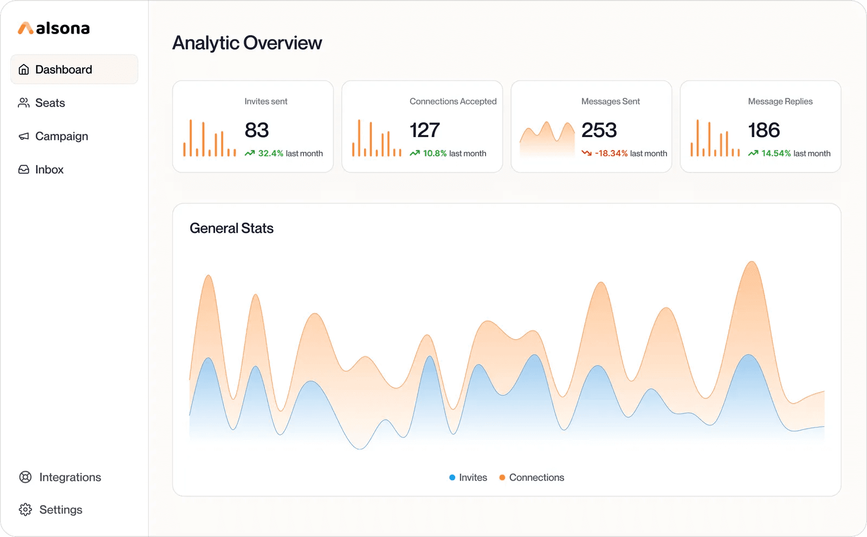Click the Inbox tray icon
Screen dimensions: 867x537
[x=24, y=170]
